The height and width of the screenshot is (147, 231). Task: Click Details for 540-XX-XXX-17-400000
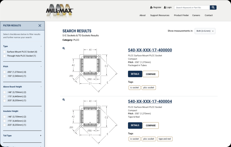(x=135, y=74)
